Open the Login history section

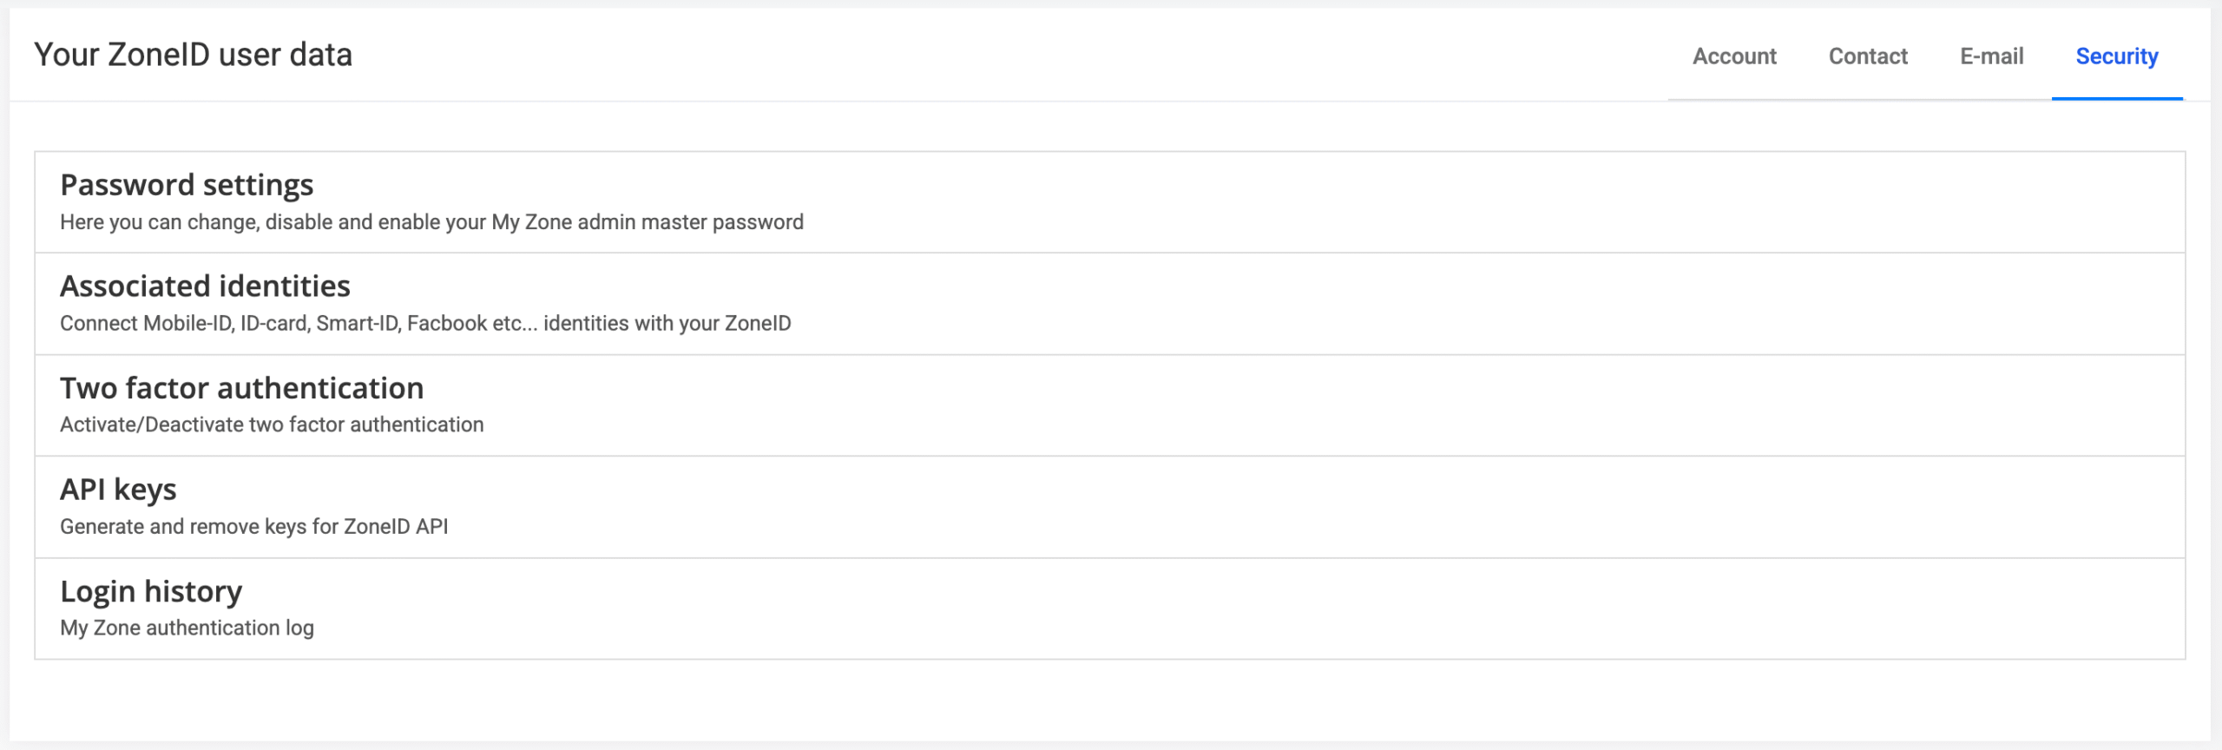(151, 591)
